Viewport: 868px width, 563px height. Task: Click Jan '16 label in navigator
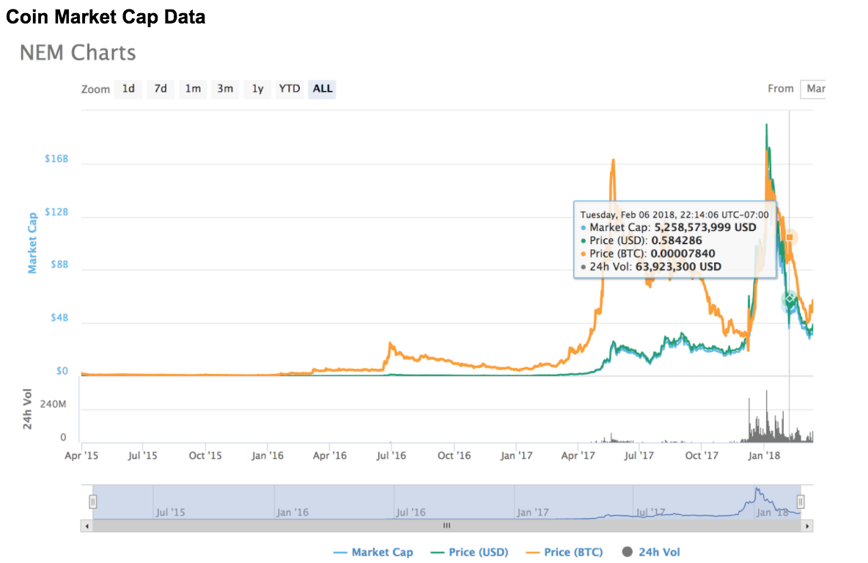(293, 512)
